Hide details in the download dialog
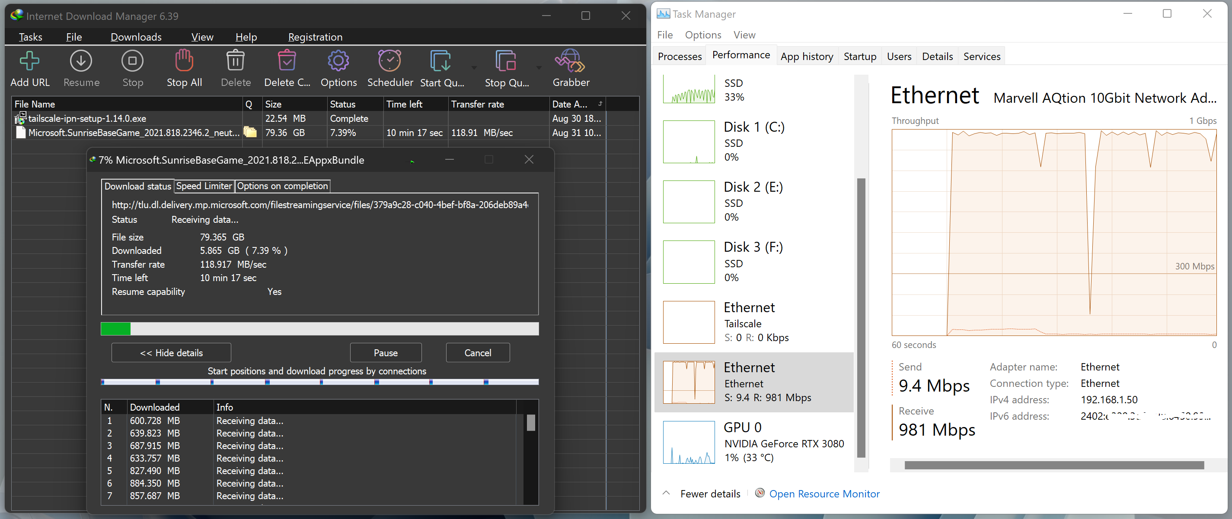Viewport: 1232px width, 519px height. pos(171,353)
